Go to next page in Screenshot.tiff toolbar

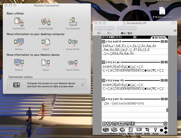[x=109, y=29]
